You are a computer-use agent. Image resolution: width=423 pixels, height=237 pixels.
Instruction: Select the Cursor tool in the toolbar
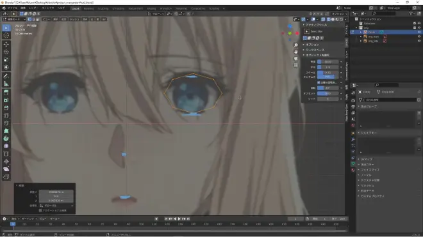tap(6, 36)
